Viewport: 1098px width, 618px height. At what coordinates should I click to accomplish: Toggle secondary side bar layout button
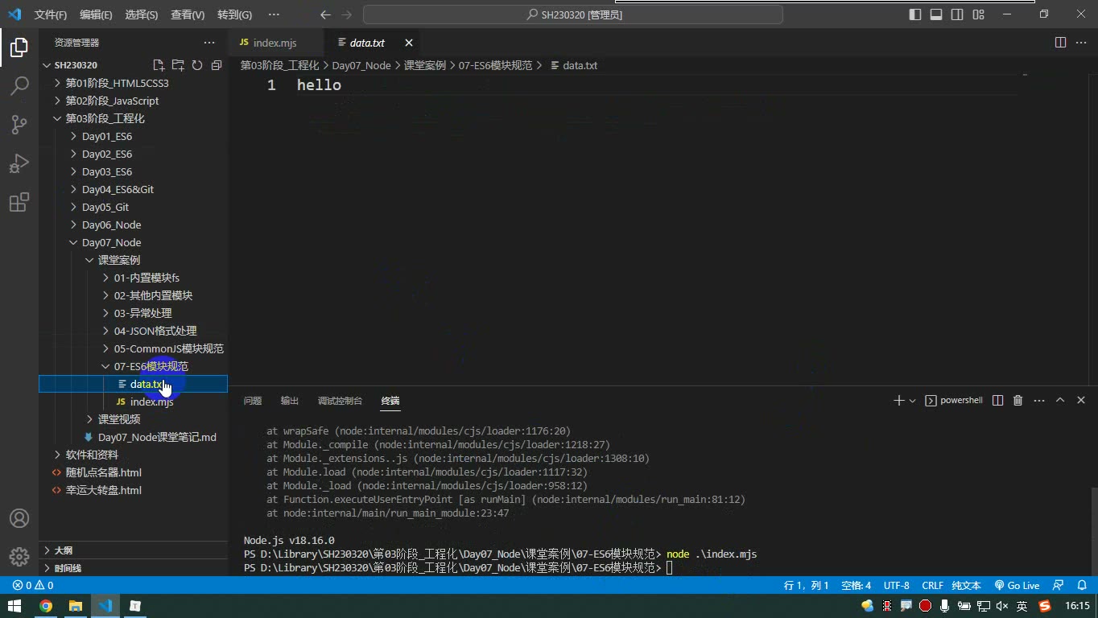[957, 14]
